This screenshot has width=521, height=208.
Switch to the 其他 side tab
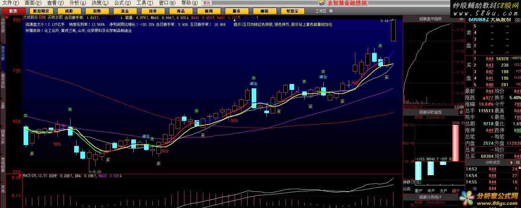(3, 189)
